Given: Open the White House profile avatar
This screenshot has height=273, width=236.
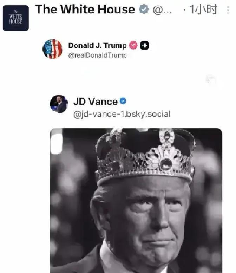Looking at the screenshot, I should coord(16,18).
